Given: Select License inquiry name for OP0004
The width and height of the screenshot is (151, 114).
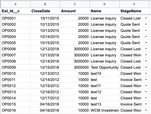Looking at the screenshot, I should [x=105, y=37].
